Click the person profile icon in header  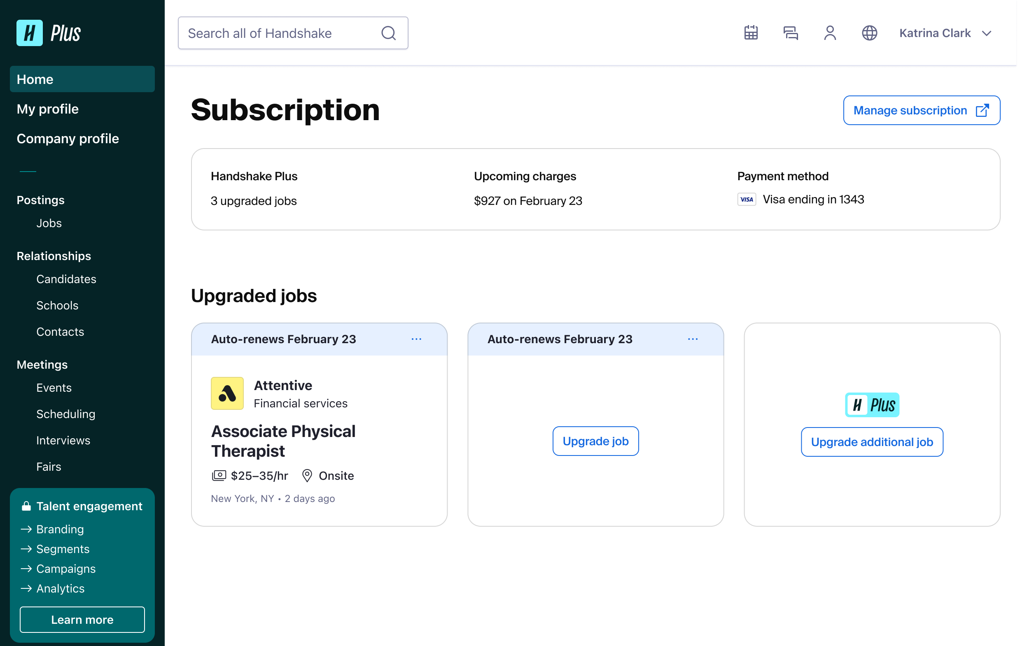coord(830,33)
